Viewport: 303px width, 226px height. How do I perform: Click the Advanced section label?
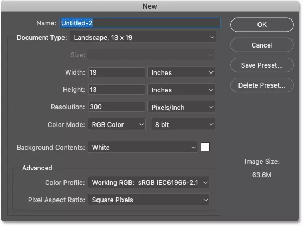[37, 168]
